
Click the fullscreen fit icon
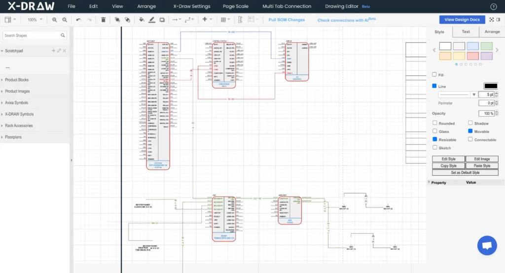click(x=492, y=20)
